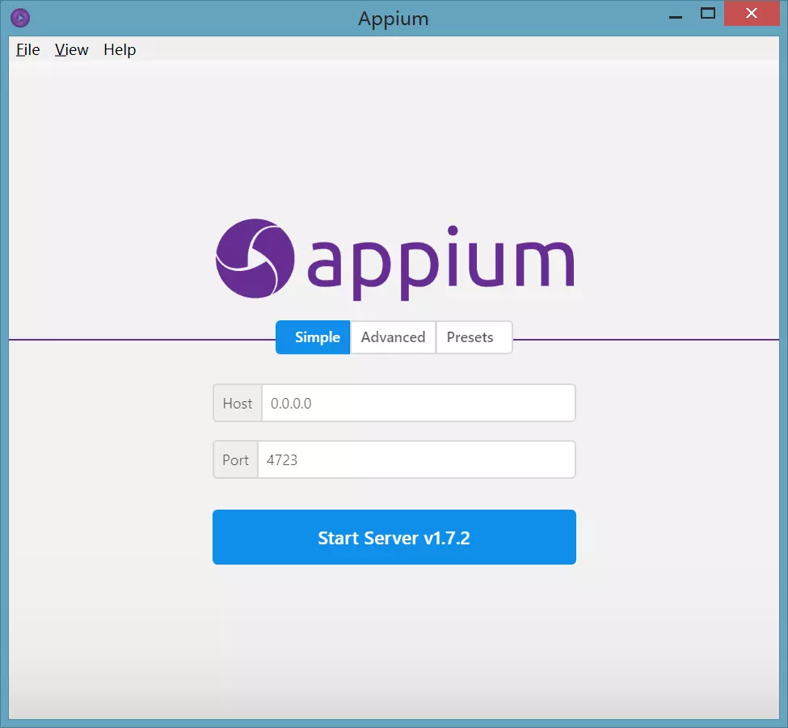Click the Host input field

pos(418,403)
